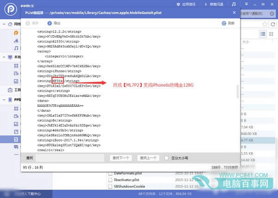Click the 95 行, 16 列 status text

[33, 167]
